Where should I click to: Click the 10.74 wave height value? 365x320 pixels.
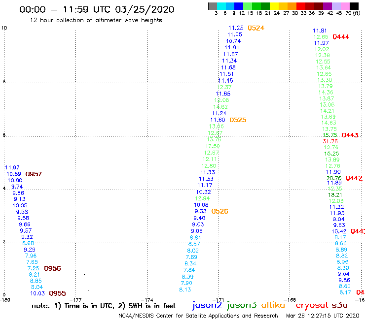[233, 41]
